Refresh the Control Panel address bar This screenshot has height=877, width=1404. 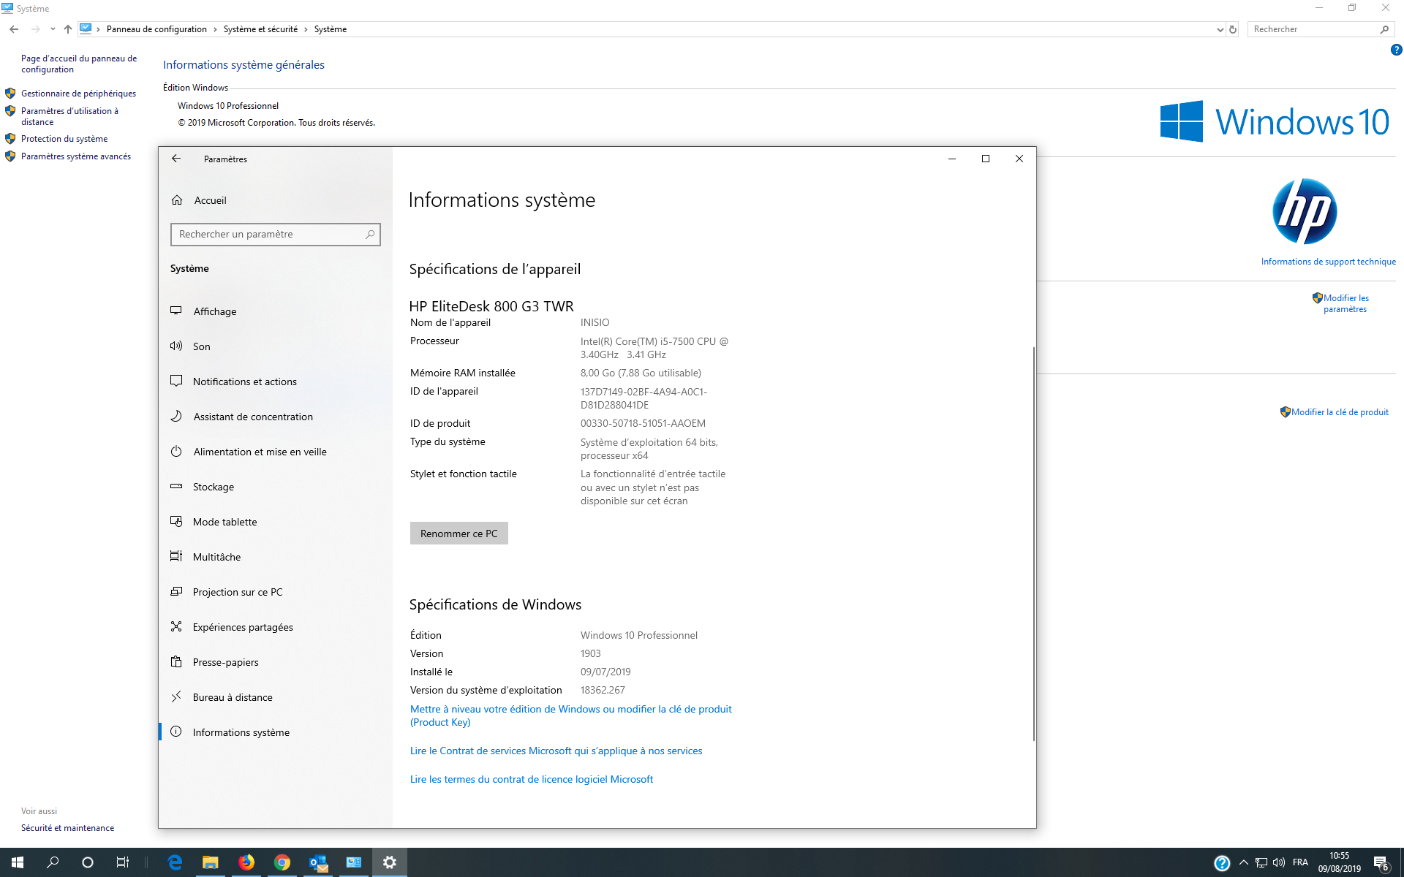click(x=1233, y=29)
